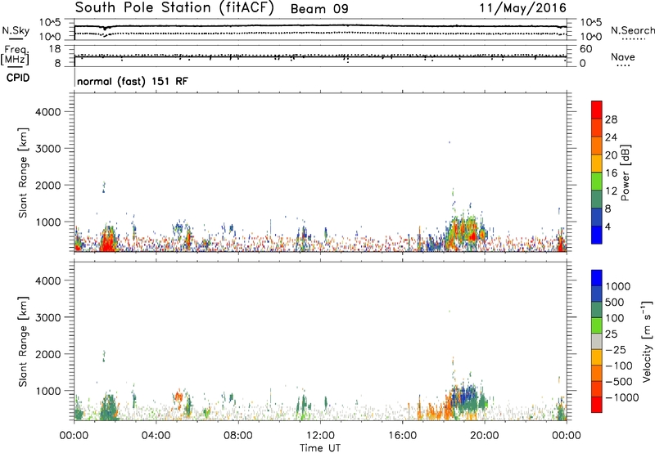Screen dimensions: 655x453
Task: Click the "South Pole Station (fitACF)" title
Action: tap(174, 8)
